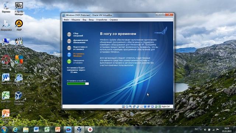
Task: Open the Windows Start menu
Action: [x=4, y=130]
